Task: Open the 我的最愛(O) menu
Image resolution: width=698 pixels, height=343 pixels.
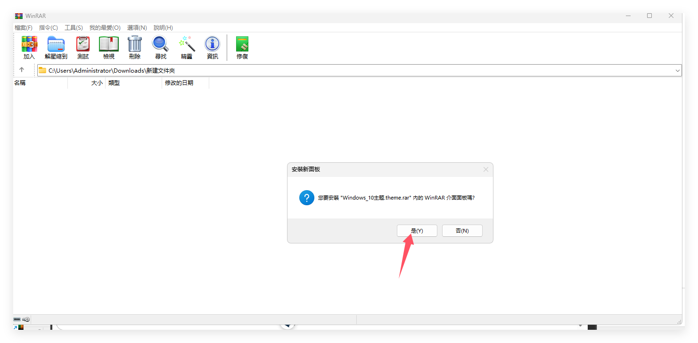Action: pyautogui.click(x=105, y=28)
